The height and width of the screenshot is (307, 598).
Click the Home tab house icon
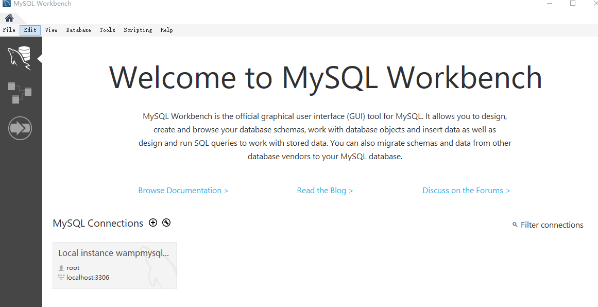[x=9, y=17]
